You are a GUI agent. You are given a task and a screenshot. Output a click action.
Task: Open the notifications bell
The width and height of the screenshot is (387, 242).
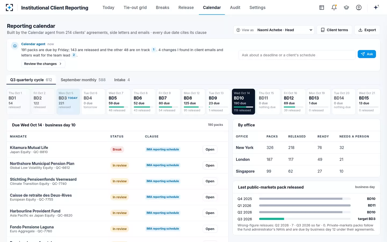click(x=334, y=8)
